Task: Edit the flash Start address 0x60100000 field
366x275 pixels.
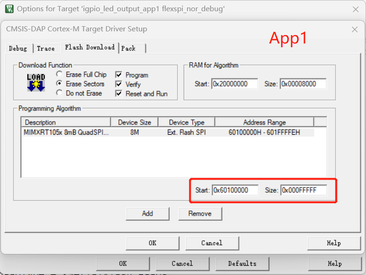Action: [235, 190]
